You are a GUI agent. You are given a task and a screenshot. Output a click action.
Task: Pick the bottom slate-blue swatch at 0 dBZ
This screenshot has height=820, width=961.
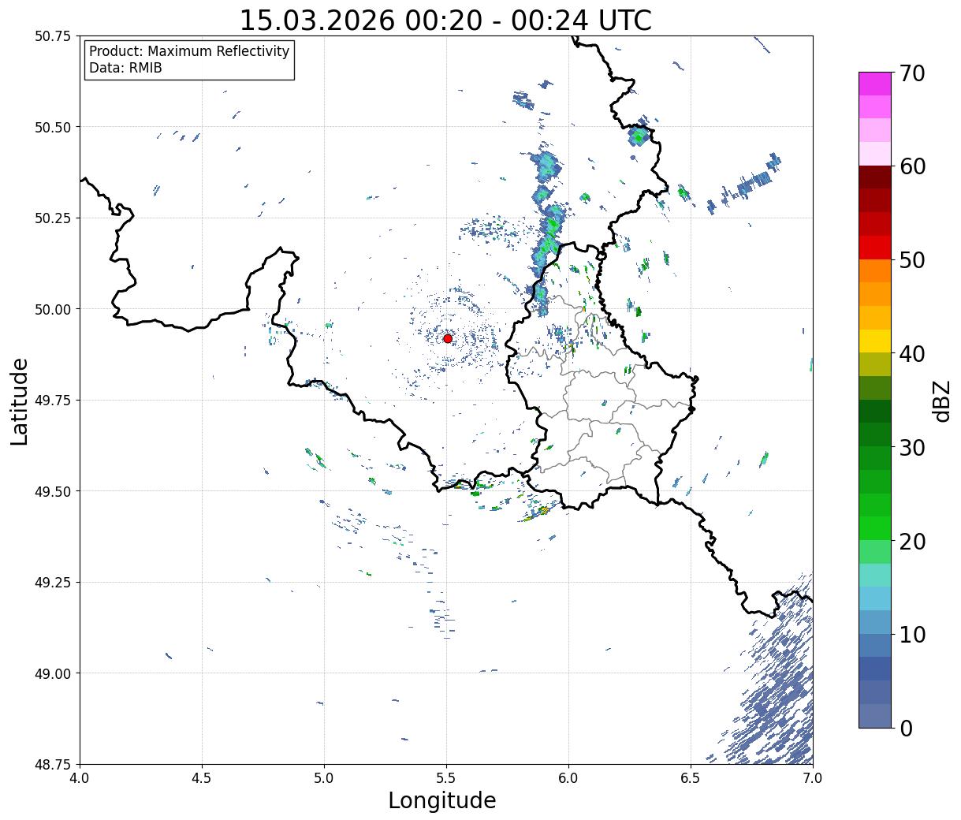pyautogui.click(x=874, y=716)
